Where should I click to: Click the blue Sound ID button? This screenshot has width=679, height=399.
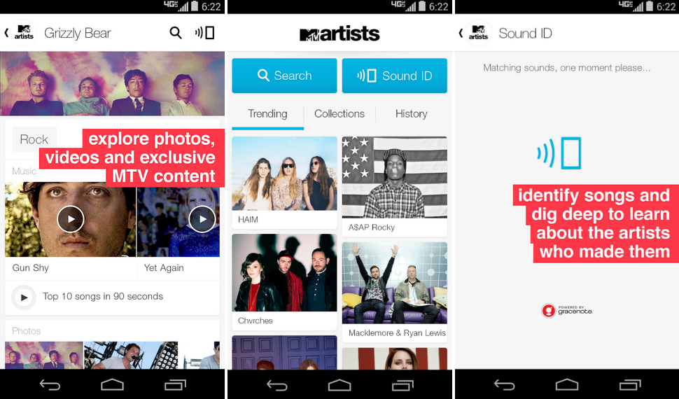[395, 76]
